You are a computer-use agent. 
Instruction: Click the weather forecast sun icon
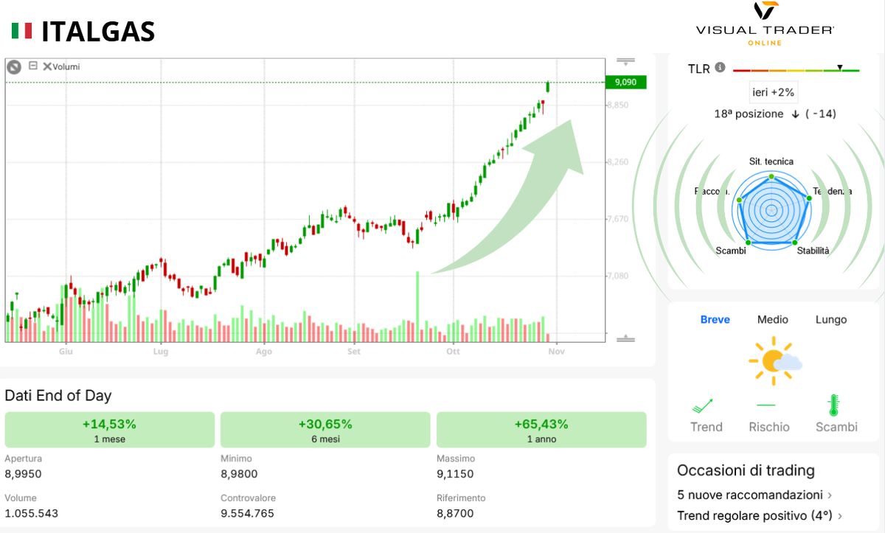(x=772, y=359)
